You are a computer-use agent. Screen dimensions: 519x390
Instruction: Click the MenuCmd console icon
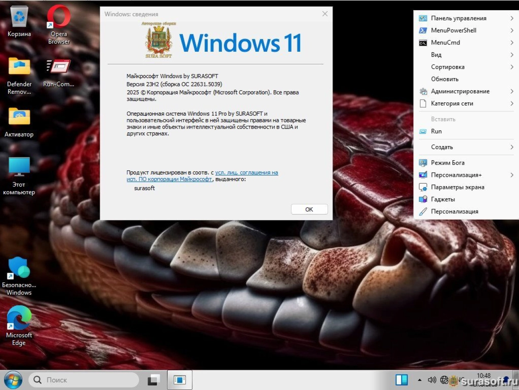pyautogui.click(x=423, y=42)
